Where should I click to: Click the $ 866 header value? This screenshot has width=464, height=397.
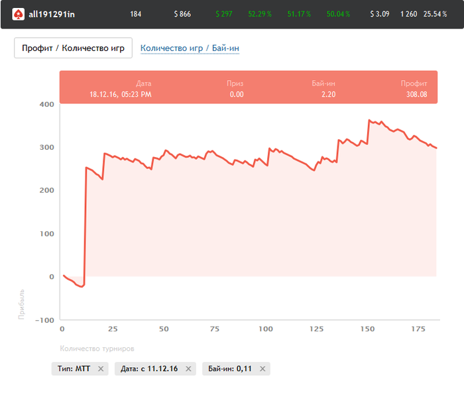click(182, 14)
